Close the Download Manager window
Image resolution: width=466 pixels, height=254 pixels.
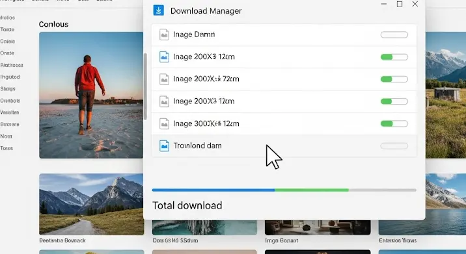[x=415, y=4]
